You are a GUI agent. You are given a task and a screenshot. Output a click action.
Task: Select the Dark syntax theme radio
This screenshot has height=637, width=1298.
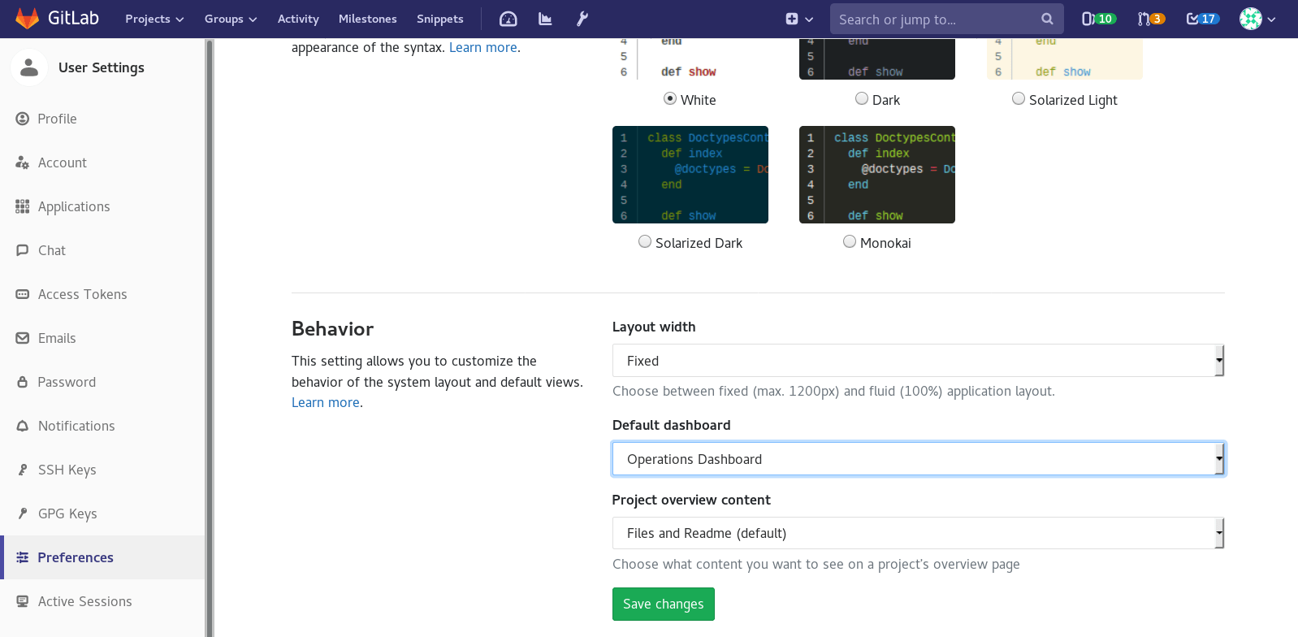click(862, 99)
